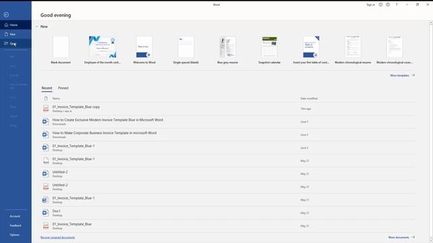Image resolution: width=433 pixels, height=243 pixels.
Task: Open More documents link
Action: pyautogui.click(x=401, y=237)
